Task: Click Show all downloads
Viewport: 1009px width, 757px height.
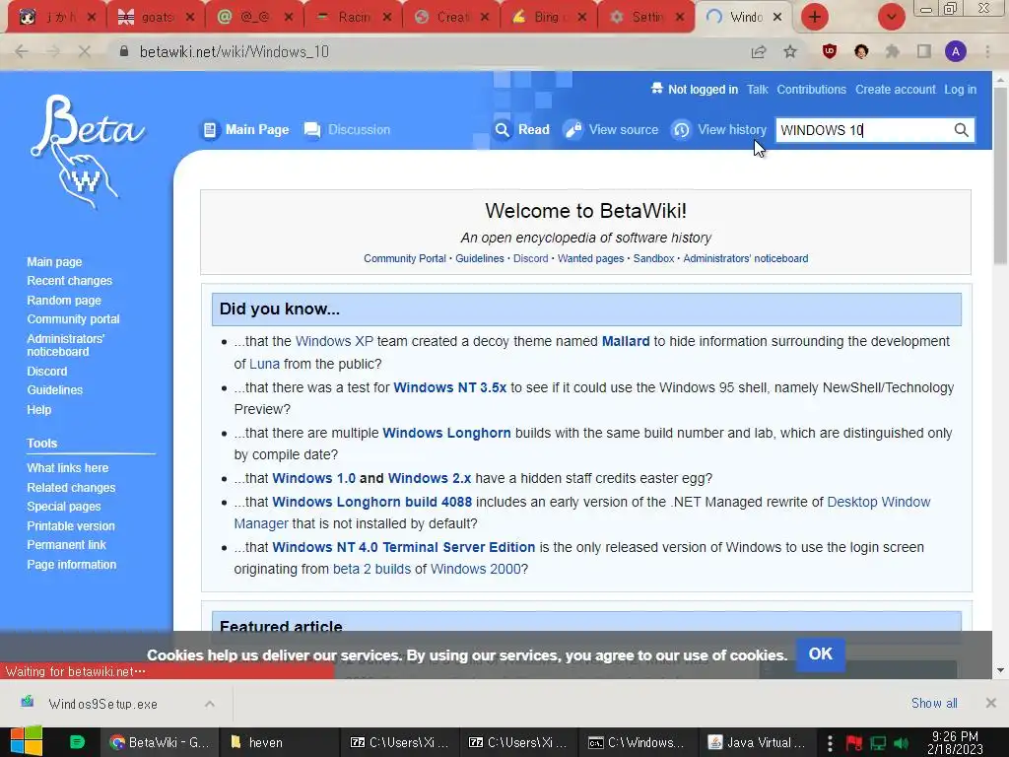Action: (x=934, y=703)
